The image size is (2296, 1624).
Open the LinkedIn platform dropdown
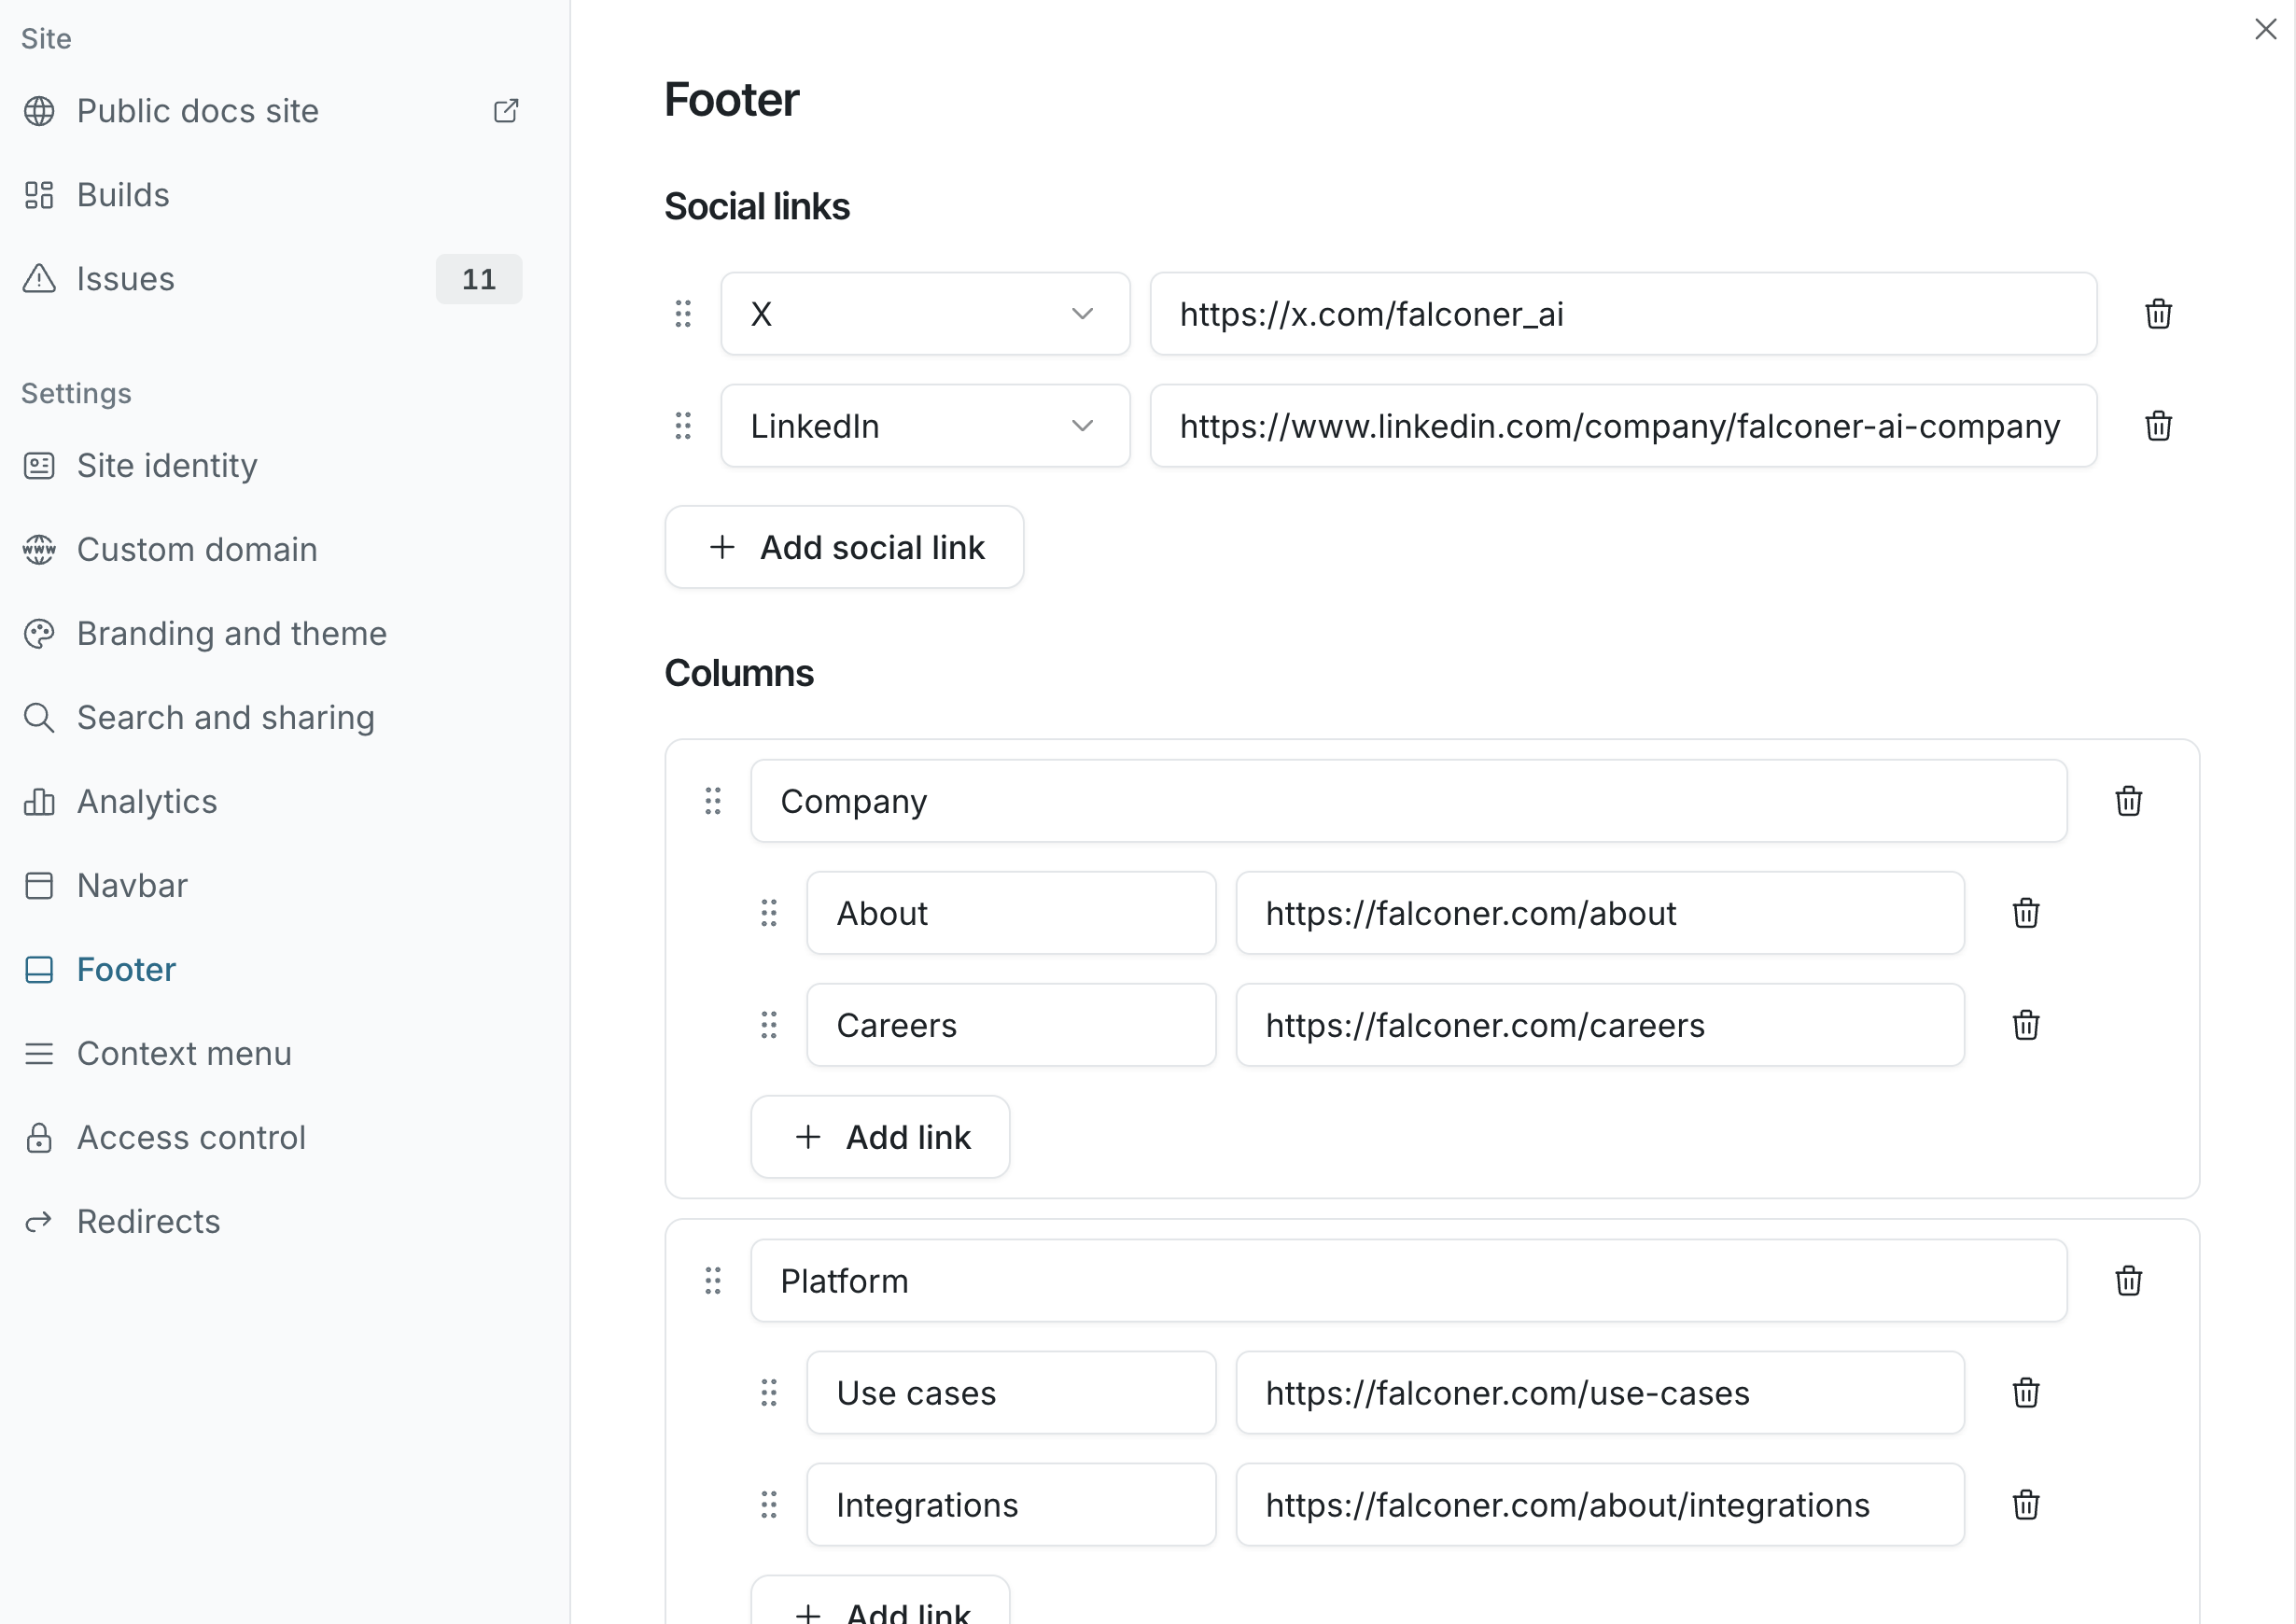(926, 426)
